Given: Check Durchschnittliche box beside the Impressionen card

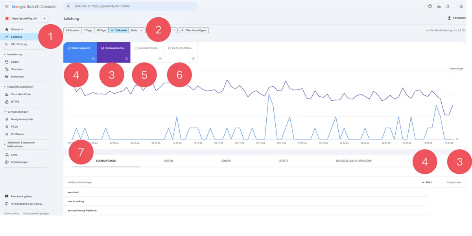Looking at the screenshot, I should click(x=136, y=48).
